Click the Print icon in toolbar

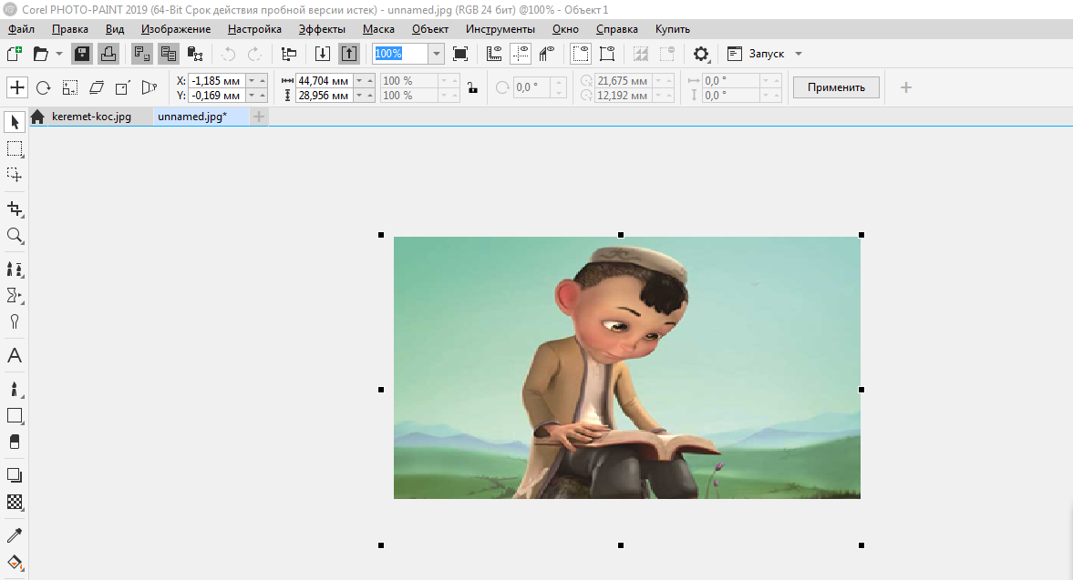point(108,54)
